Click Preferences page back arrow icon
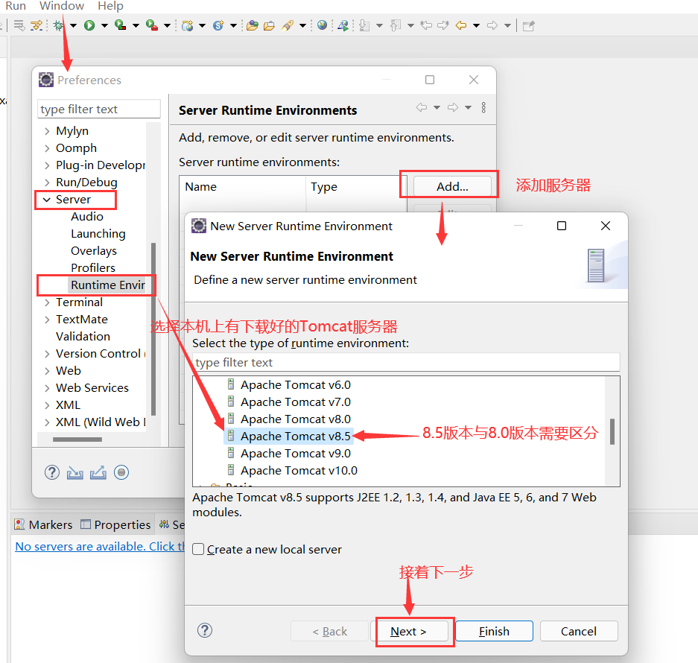The width and height of the screenshot is (698, 663). (421, 107)
